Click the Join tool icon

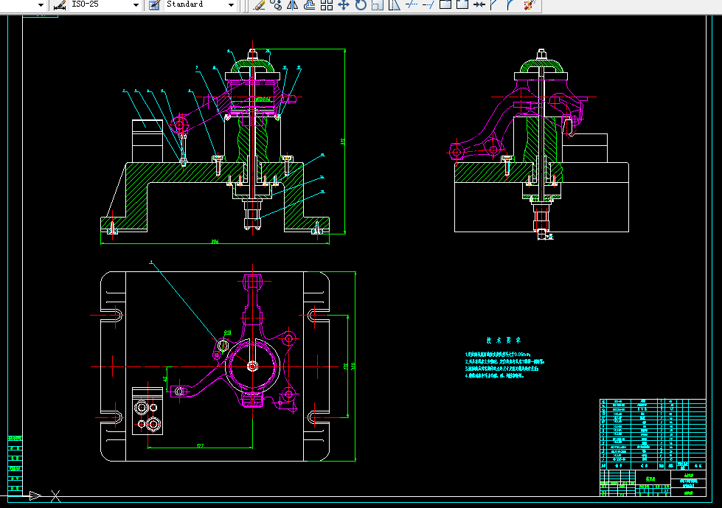click(479, 5)
